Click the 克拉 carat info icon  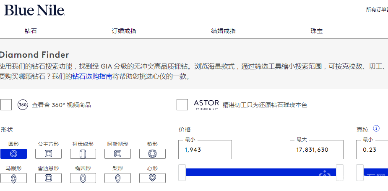pyautogui.click(x=376, y=128)
